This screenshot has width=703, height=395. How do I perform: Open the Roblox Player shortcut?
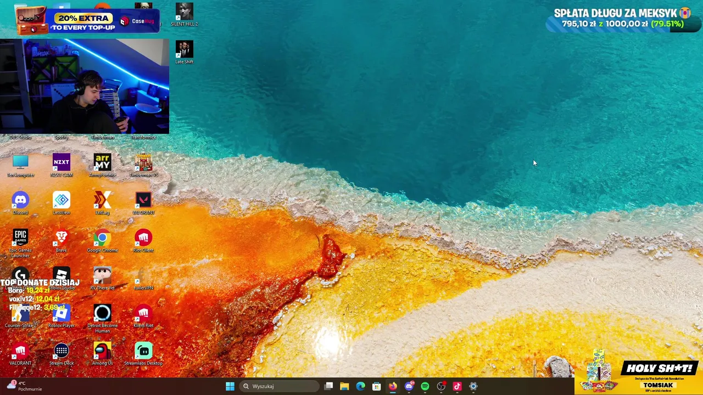(x=62, y=317)
